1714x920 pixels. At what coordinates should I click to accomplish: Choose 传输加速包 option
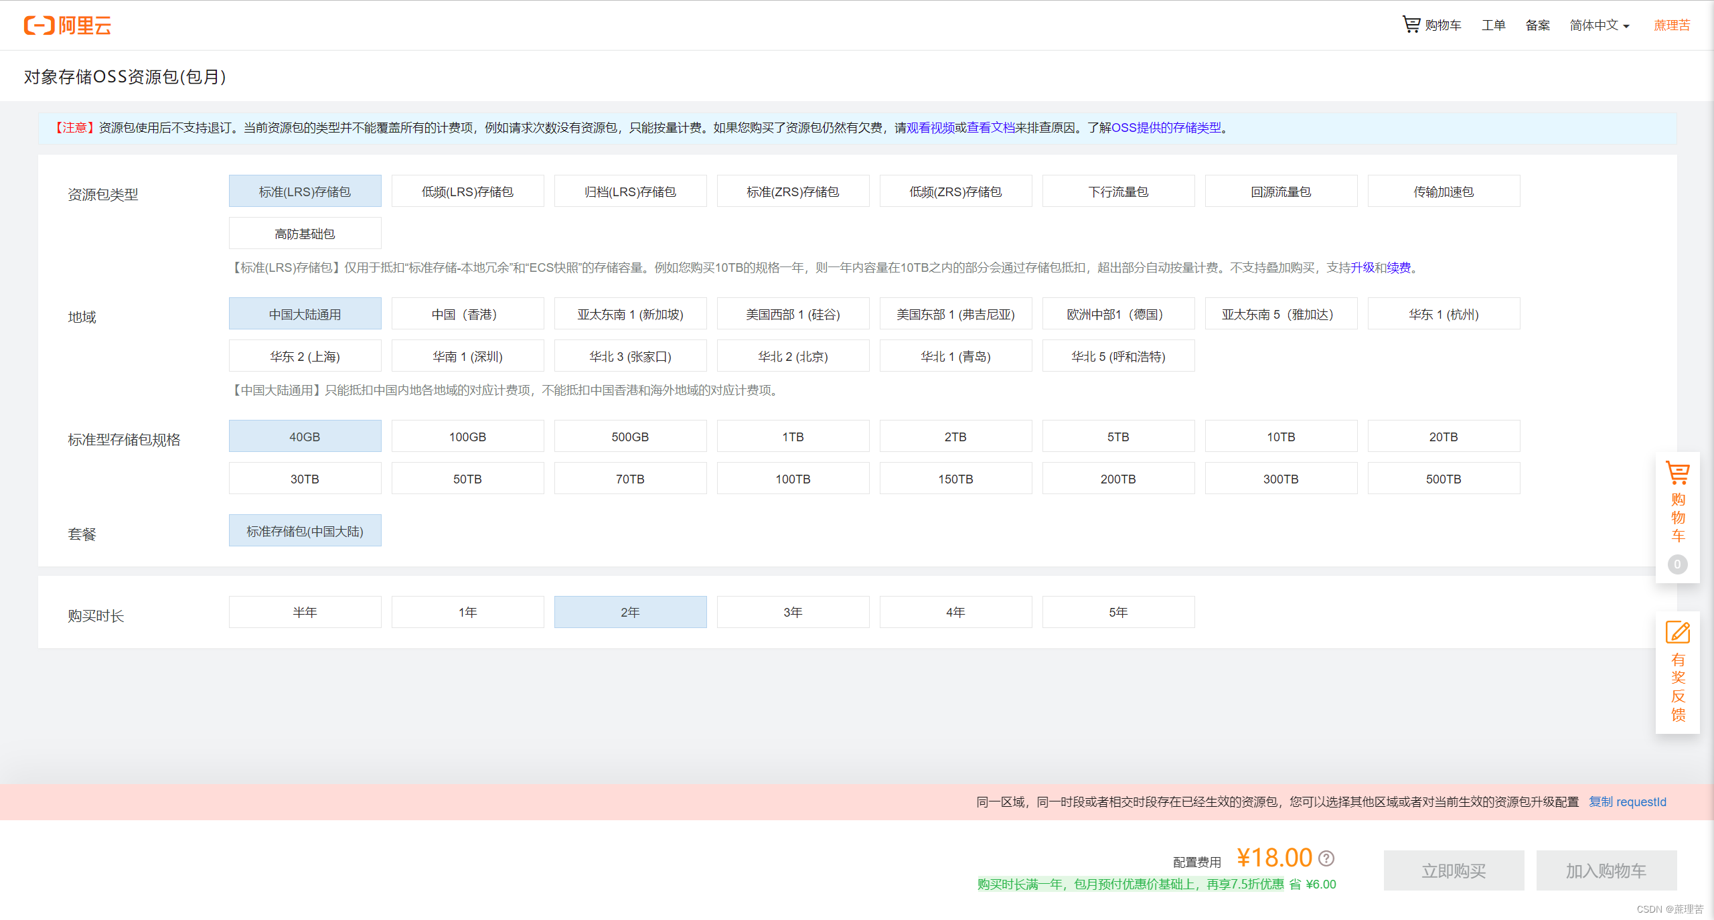pyautogui.click(x=1444, y=191)
